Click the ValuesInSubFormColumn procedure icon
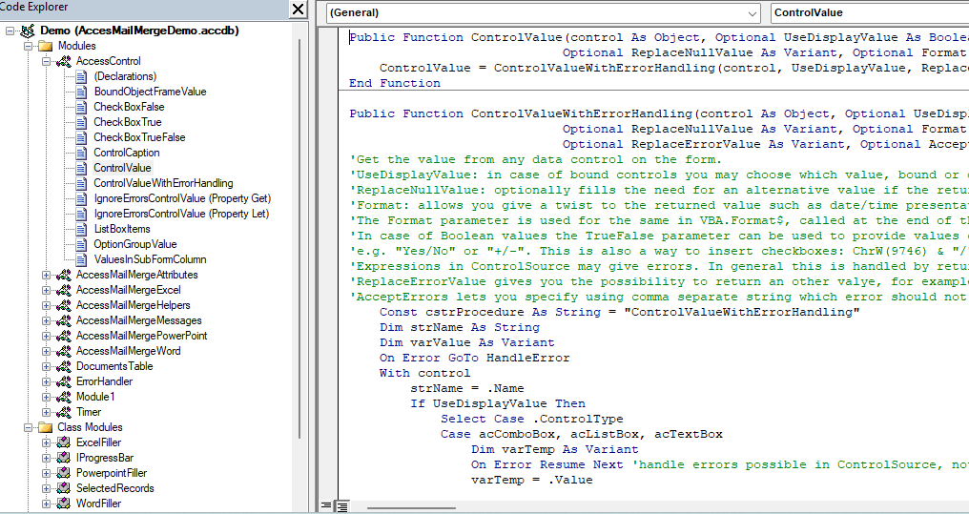 coord(82,259)
